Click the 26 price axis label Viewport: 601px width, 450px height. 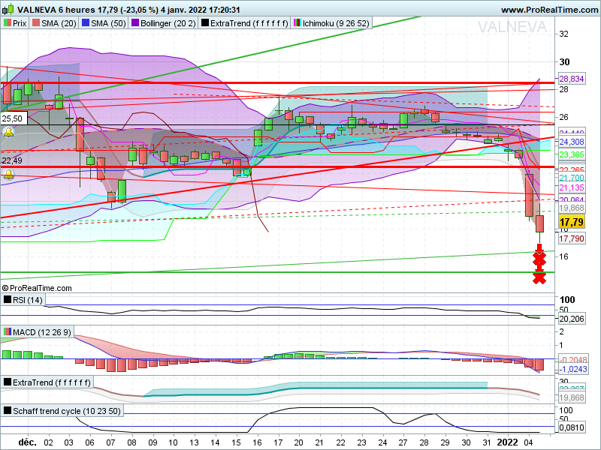[564, 117]
